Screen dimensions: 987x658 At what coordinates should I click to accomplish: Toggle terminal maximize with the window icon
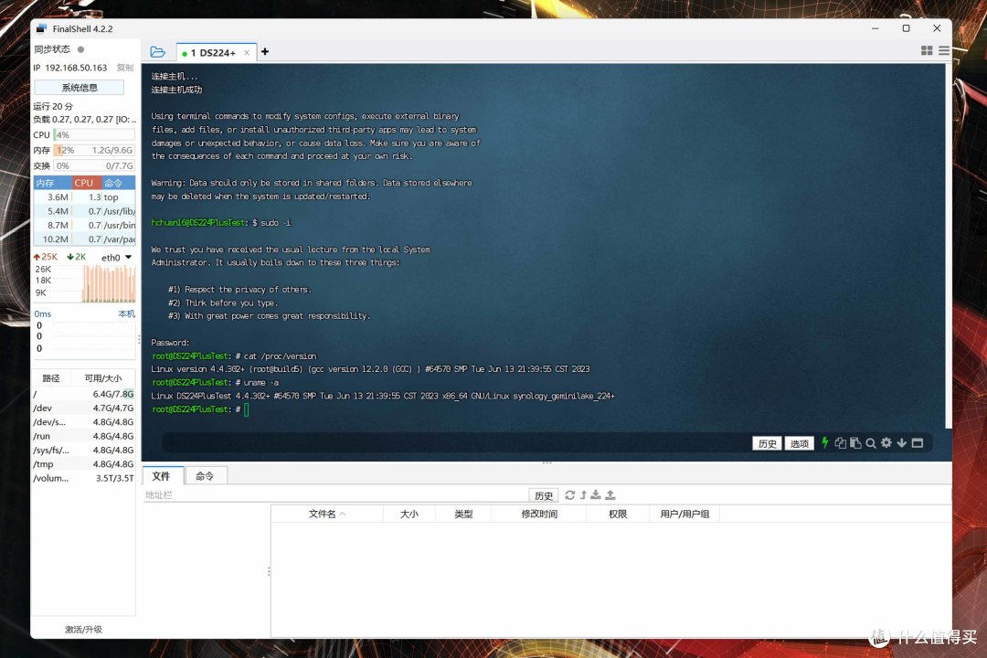[917, 443]
